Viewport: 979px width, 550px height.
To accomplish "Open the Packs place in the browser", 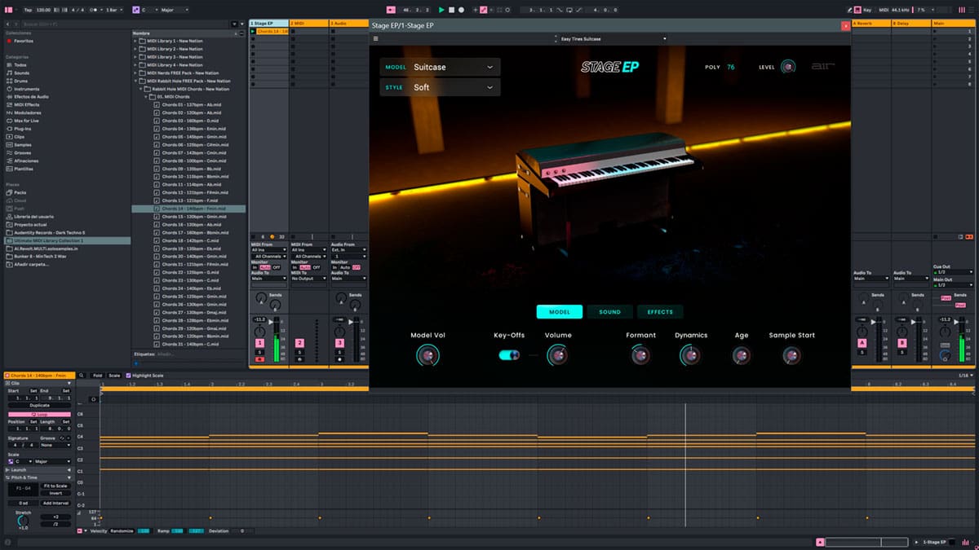I will (x=19, y=192).
